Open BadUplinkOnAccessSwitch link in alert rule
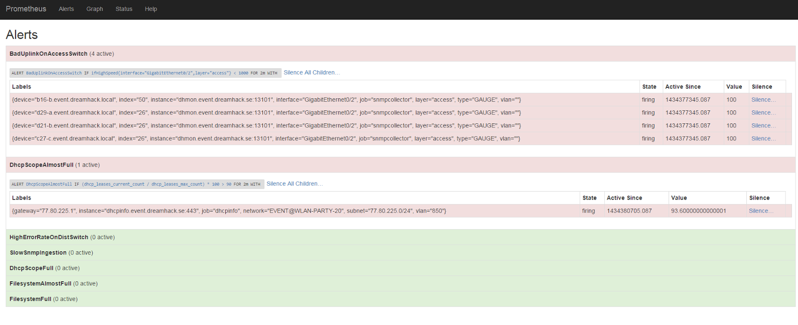 [54, 73]
